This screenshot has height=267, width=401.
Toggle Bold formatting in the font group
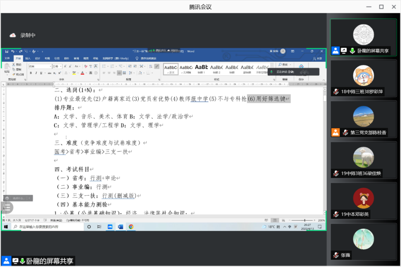(x=31, y=73)
